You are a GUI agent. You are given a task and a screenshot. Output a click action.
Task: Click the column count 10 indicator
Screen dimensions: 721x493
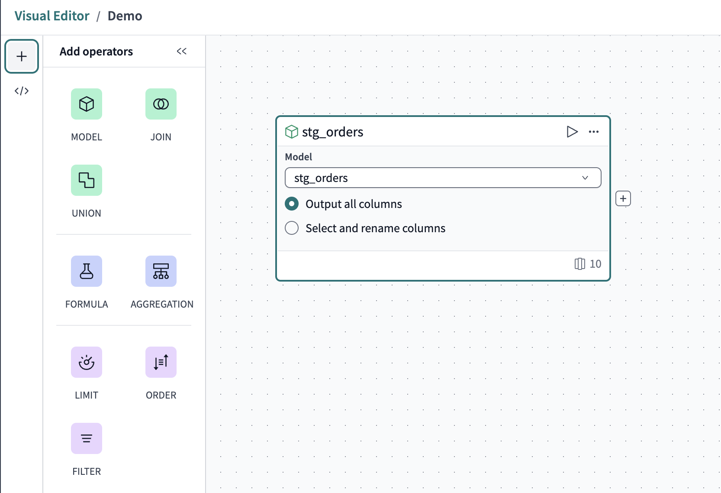pyautogui.click(x=588, y=264)
